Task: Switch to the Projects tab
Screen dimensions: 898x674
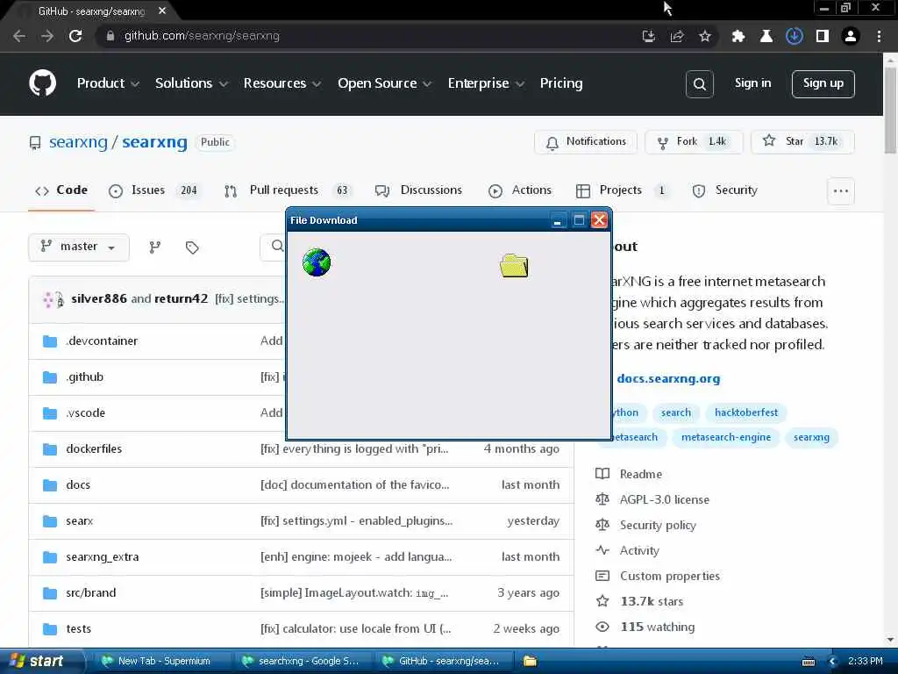Action: [623, 190]
